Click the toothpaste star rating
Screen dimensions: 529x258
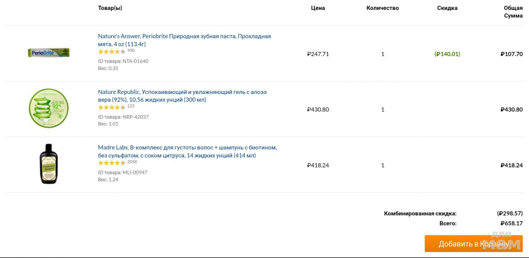112,52
